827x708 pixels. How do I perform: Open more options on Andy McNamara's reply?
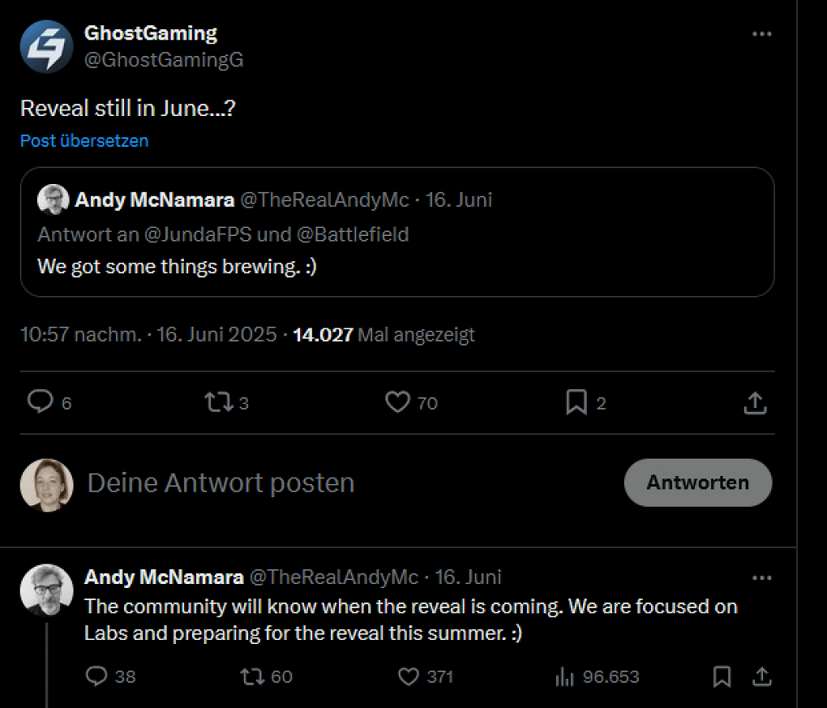click(x=761, y=577)
